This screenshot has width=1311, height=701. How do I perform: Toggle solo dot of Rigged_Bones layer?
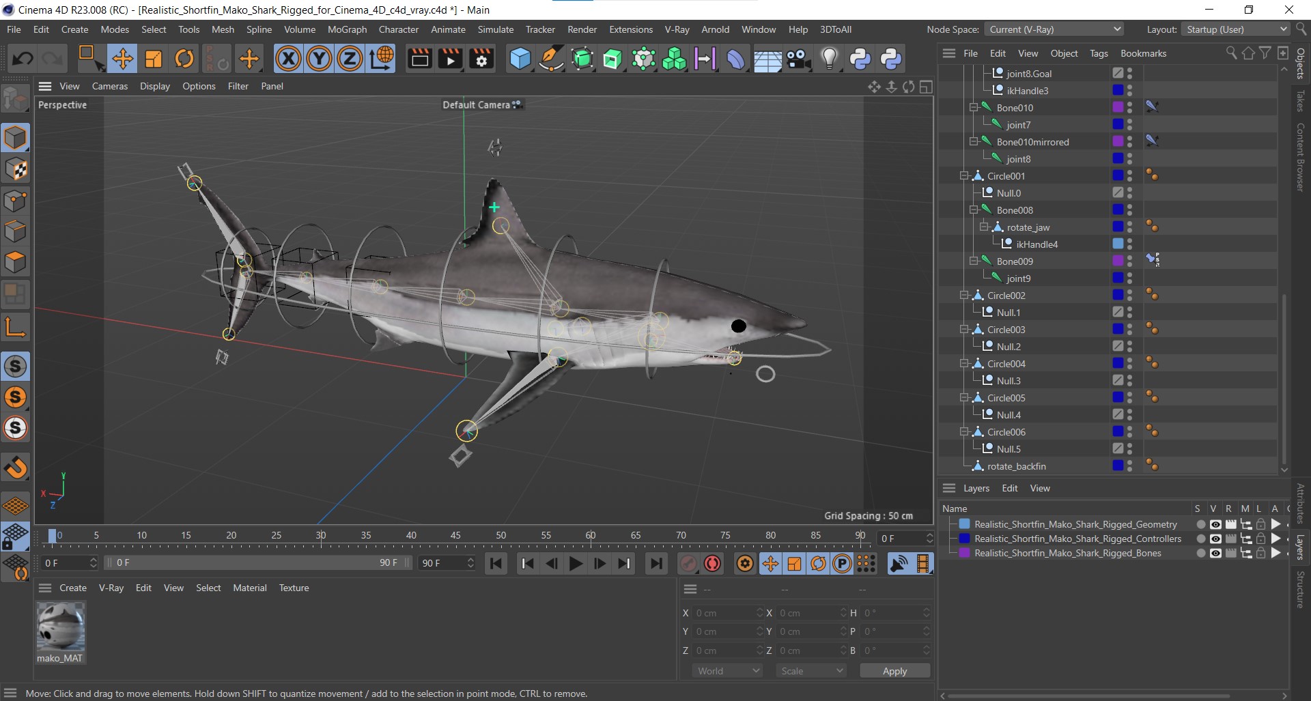click(1200, 553)
